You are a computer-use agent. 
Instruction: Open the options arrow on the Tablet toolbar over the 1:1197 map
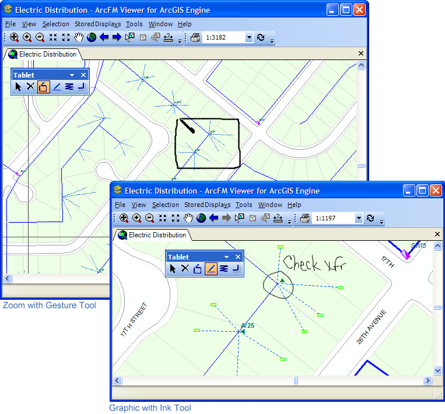coord(226,257)
